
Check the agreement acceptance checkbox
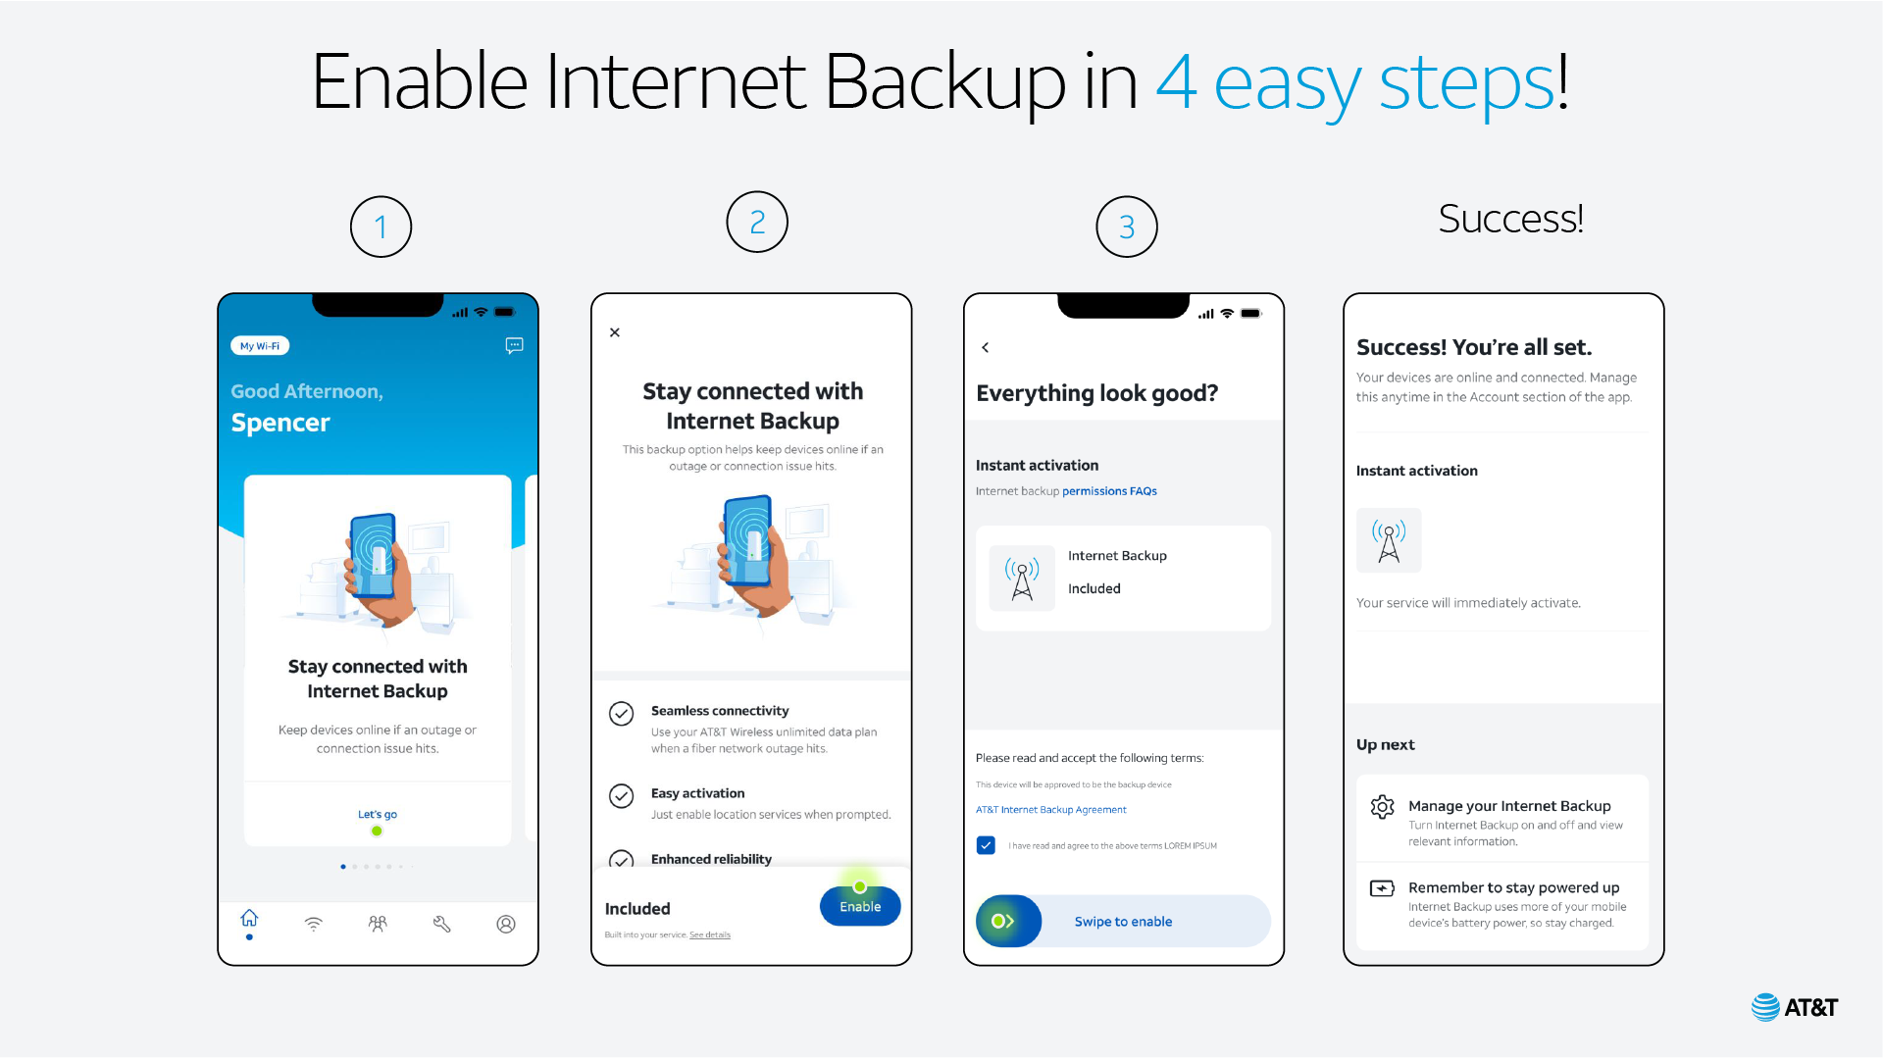[x=986, y=843]
